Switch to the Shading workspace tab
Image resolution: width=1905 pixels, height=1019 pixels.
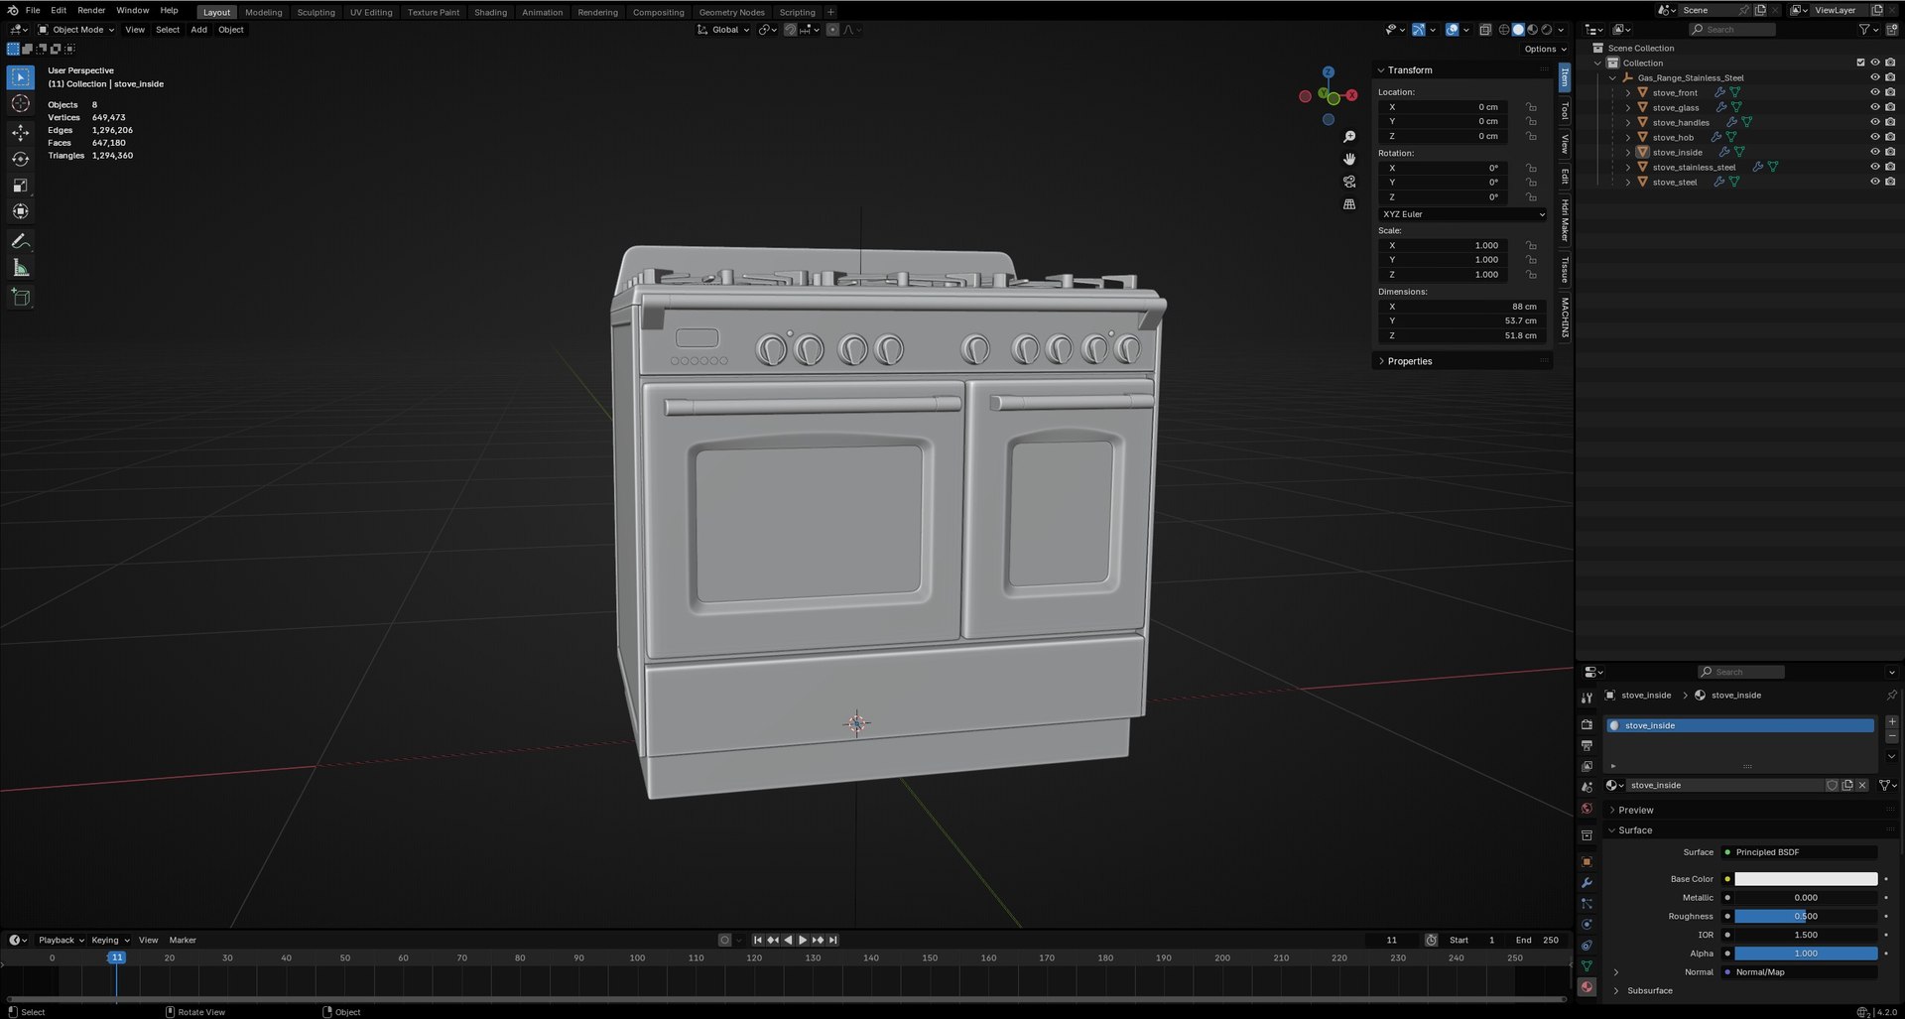coord(490,12)
